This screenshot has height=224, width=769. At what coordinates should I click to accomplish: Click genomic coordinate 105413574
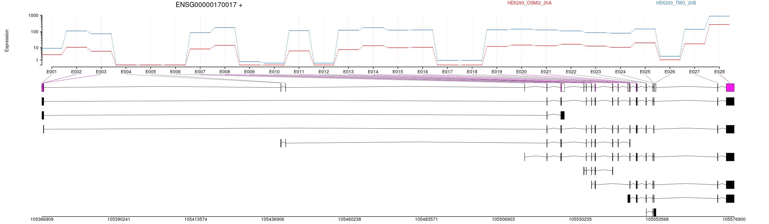[x=196, y=220]
